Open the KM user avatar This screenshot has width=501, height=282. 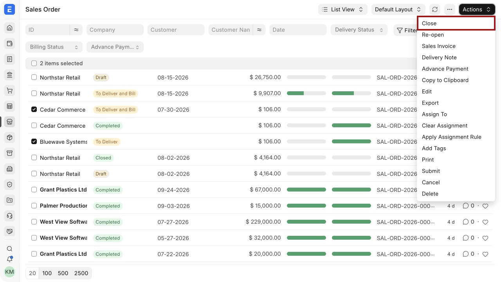point(9,272)
